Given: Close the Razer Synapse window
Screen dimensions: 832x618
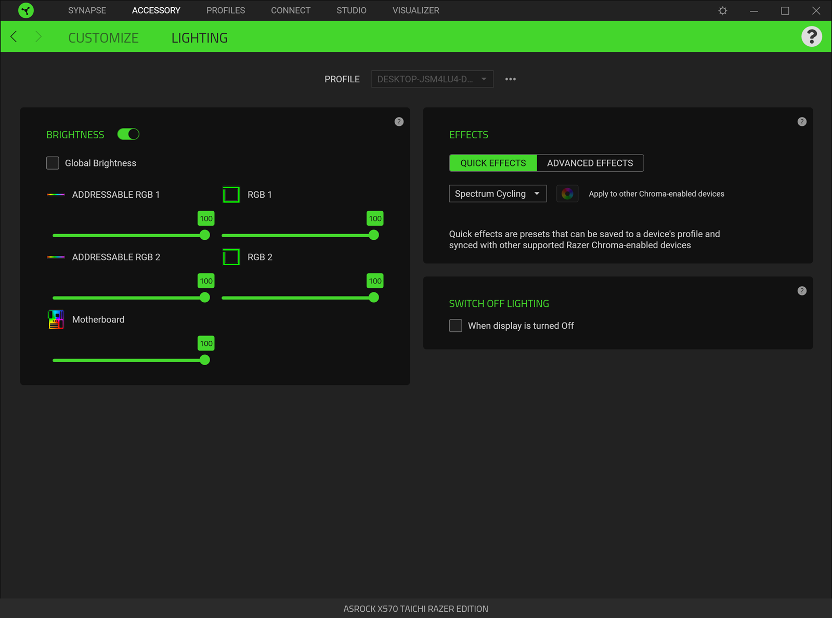Looking at the screenshot, I should [816, 10].
